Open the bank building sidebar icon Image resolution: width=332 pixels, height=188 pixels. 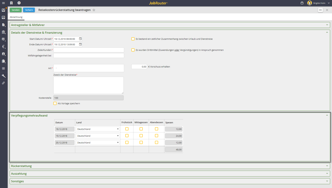pos(3,32)
